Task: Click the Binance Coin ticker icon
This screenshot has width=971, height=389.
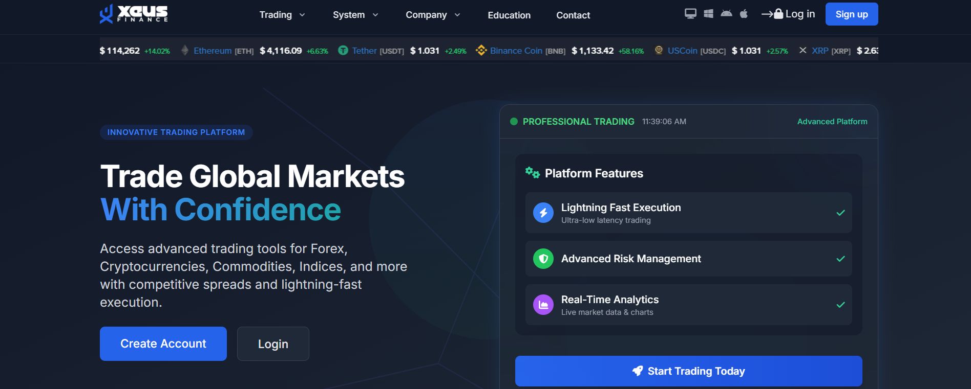Action: (x=481, y=51)
